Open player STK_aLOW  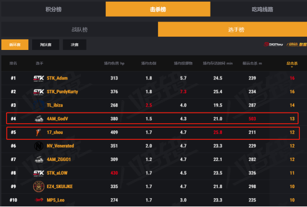pos(57,173)
